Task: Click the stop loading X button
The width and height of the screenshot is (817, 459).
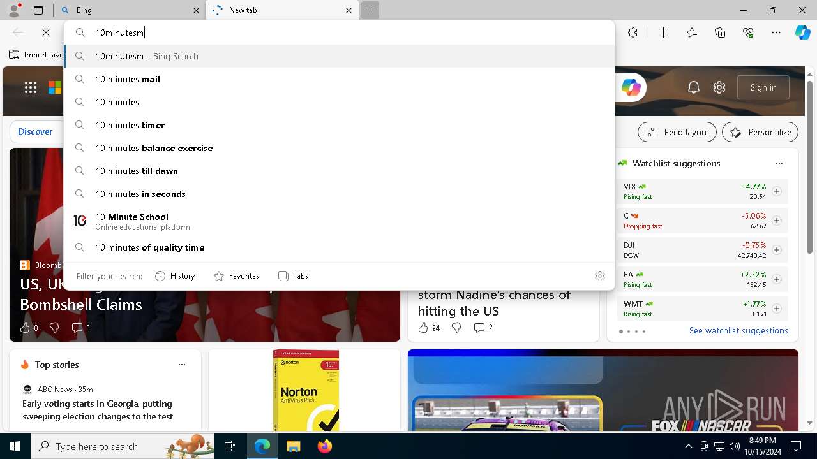Action: [46, 33]
